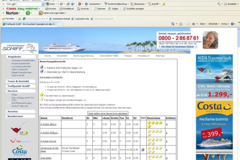Expand the Web Slice-Katalog dropdown
Screen dimensions: 240x160
[x=112, y=19]
